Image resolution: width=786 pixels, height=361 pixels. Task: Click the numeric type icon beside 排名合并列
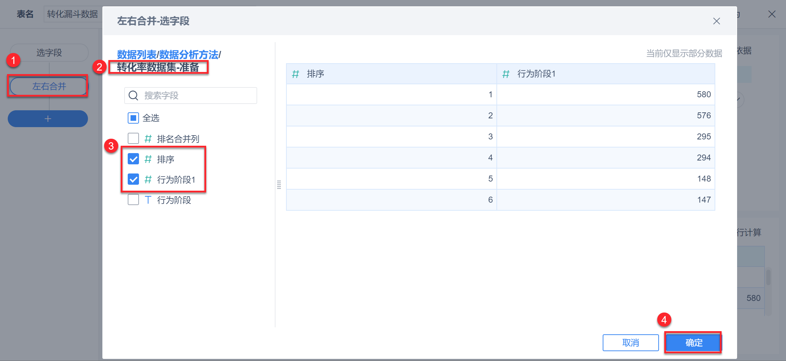(148, 139)
